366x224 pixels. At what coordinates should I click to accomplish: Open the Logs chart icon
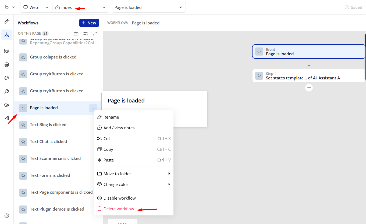(7, 118)
